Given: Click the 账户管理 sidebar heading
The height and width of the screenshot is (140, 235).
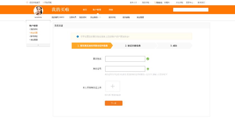Looking at the screenshot, I should pyautogui.click(x=33, y=26).
